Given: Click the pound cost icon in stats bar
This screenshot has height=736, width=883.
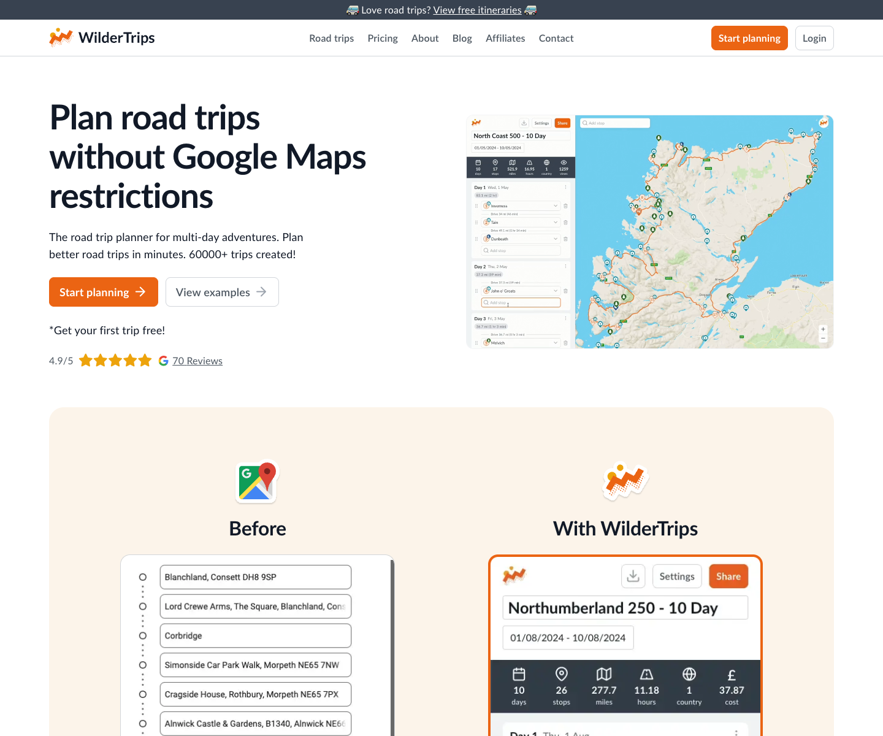Looking at the screenshot, I should (x=732, y=675).
